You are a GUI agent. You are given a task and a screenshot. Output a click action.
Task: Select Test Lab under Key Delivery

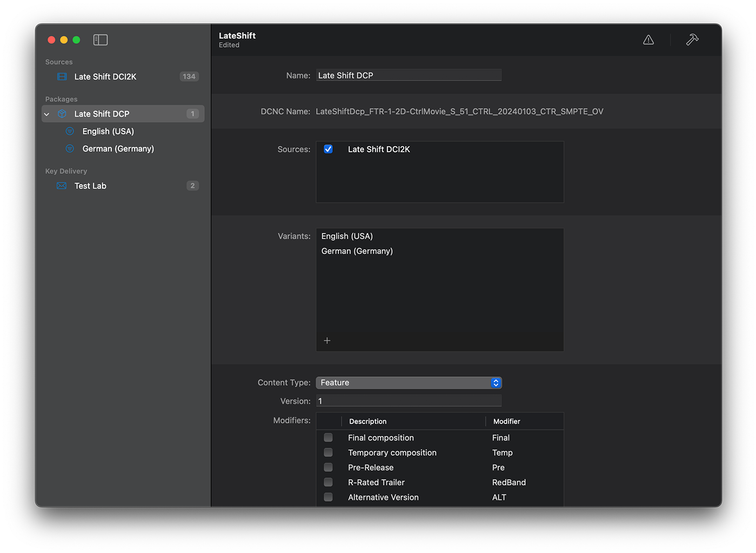(x=90, y=186)
